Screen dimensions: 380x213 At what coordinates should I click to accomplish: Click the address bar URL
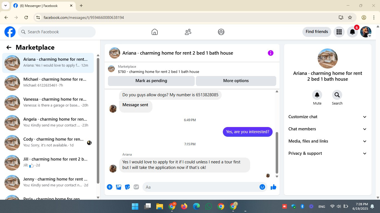[x=84, y=17]
